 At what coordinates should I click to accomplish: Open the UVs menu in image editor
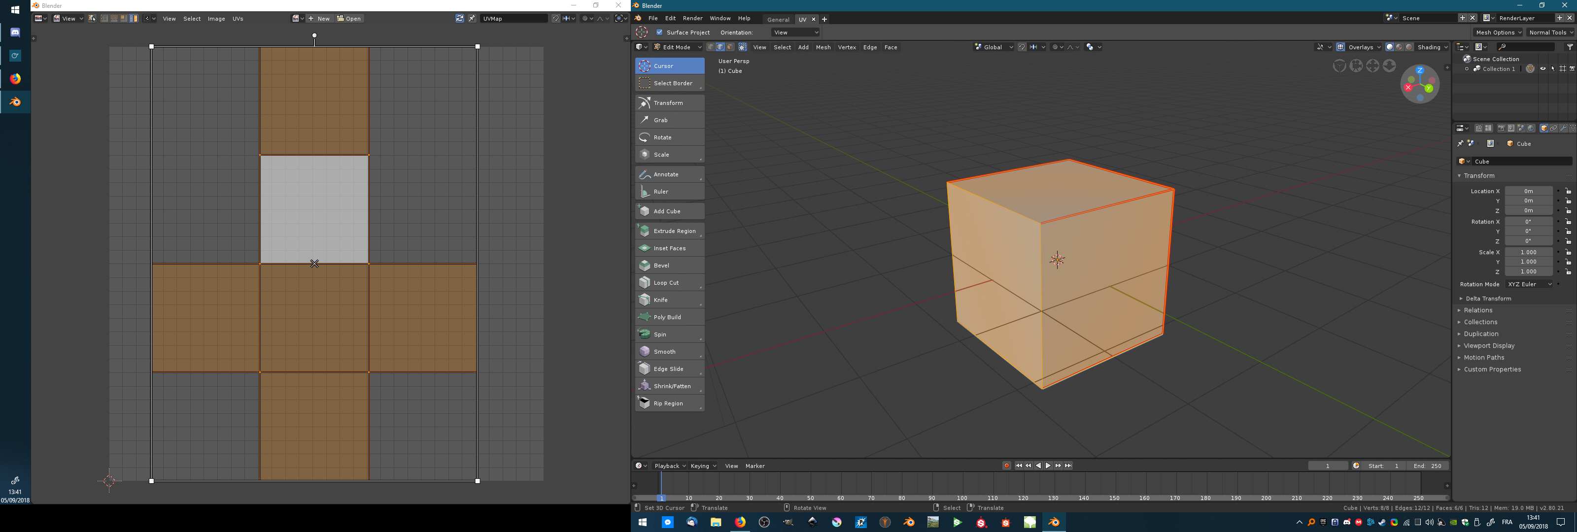(x=238, y=19)
